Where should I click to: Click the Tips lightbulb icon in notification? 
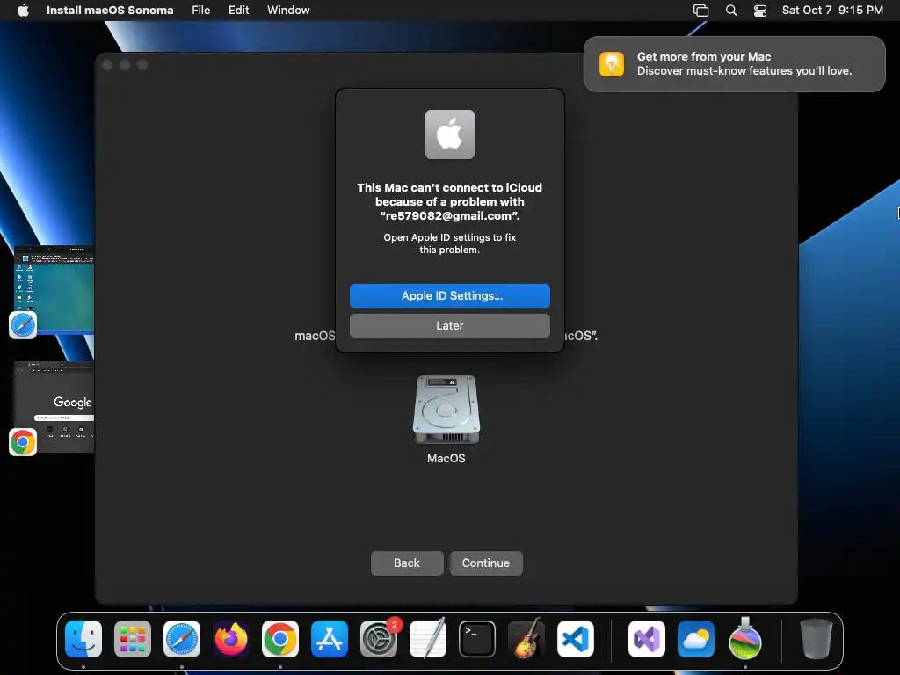(612, 63)
